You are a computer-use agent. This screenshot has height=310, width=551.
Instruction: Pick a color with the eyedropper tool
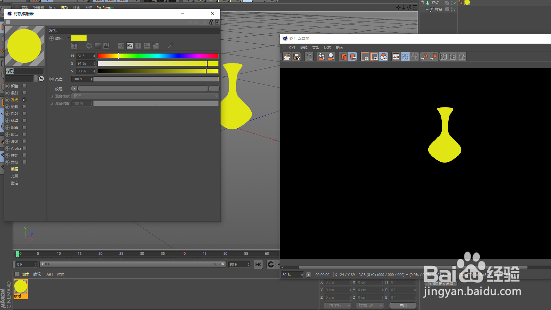pyautogui.click(x=170, y=46)
